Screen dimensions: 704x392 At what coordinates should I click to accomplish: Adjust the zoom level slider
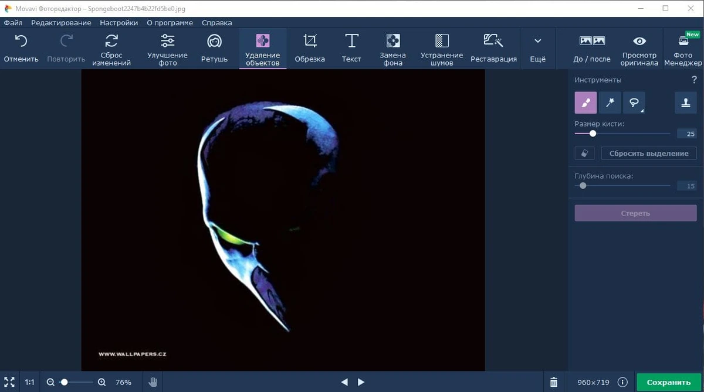tap(76, 382)
